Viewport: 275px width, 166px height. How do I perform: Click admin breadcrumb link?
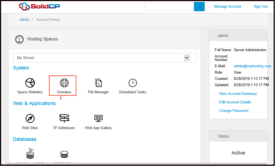[x=24, y=20]
